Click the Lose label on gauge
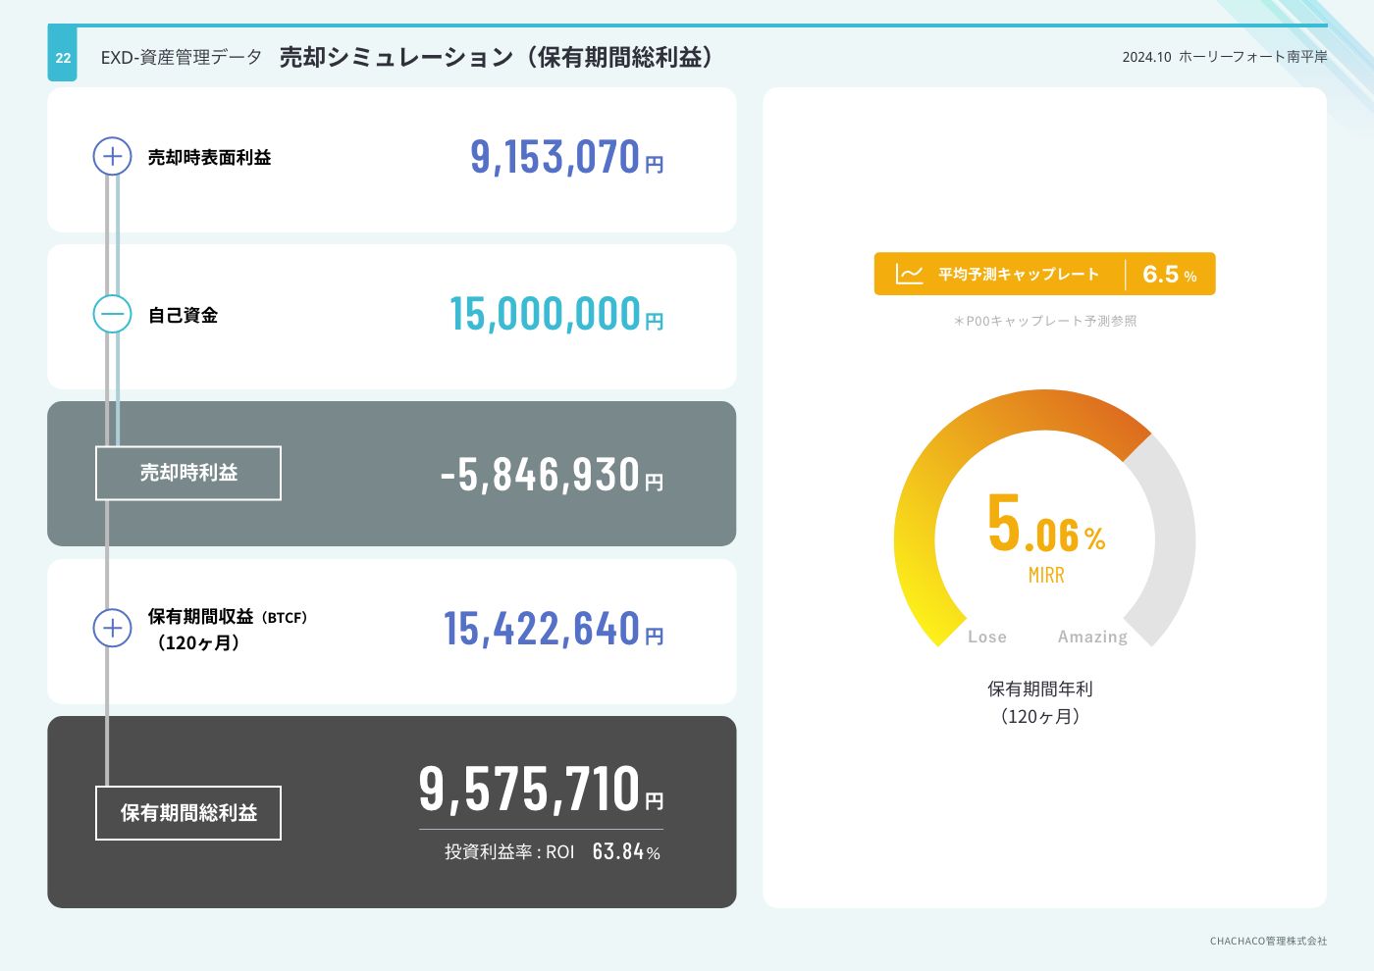 986,637
